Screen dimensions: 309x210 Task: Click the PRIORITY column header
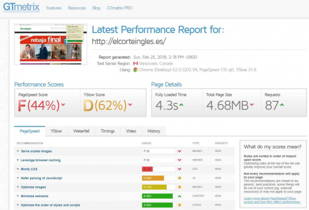pos(221,143)
